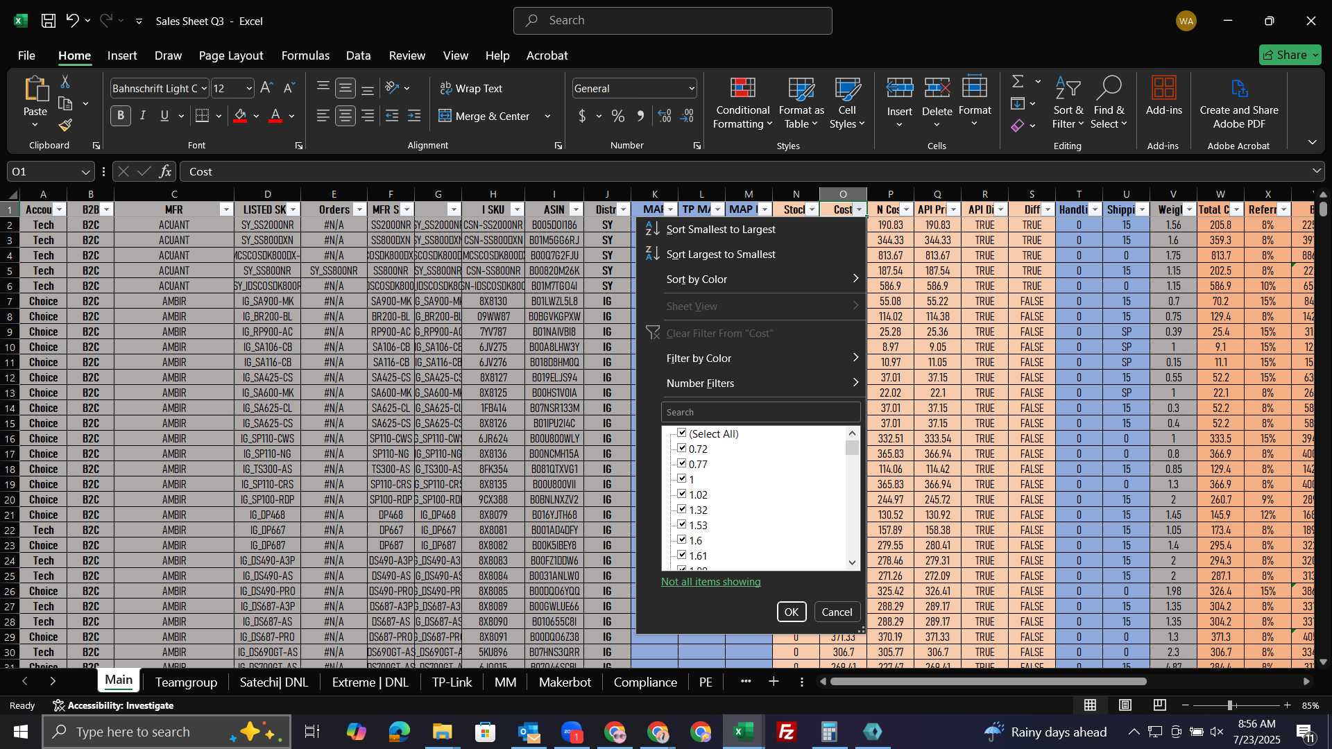The width and height of the screenshot is (1332, 749).
Task: Switch to Teamgroup sheet tab
Action: [186, 682]
